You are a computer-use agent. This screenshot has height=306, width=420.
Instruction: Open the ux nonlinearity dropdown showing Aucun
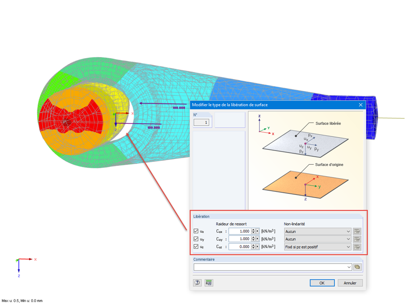tap(317, 231)
